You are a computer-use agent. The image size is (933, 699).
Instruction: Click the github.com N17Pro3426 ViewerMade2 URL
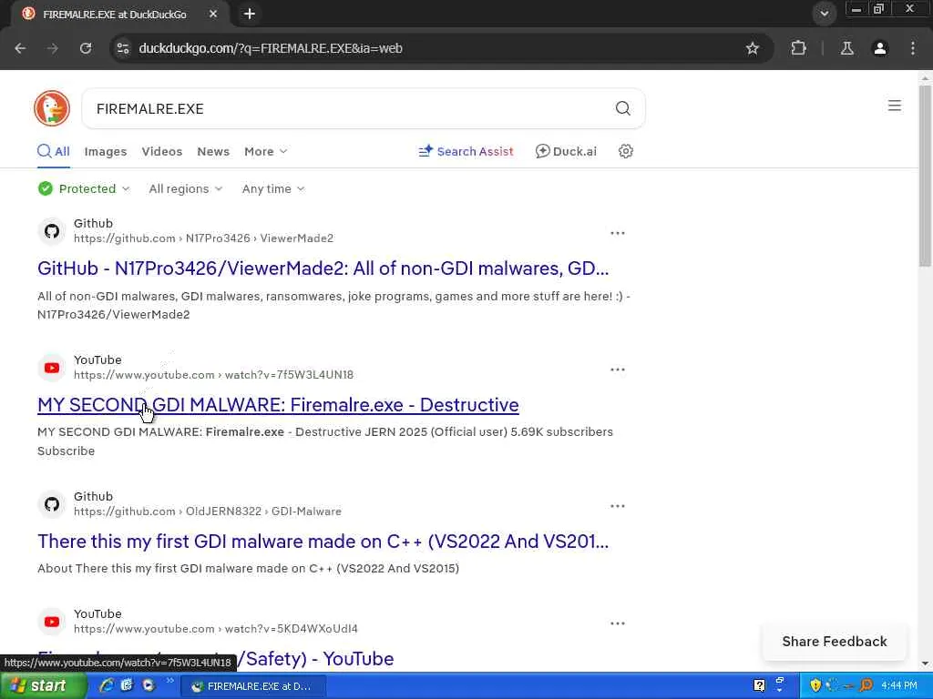coord(203,238)
